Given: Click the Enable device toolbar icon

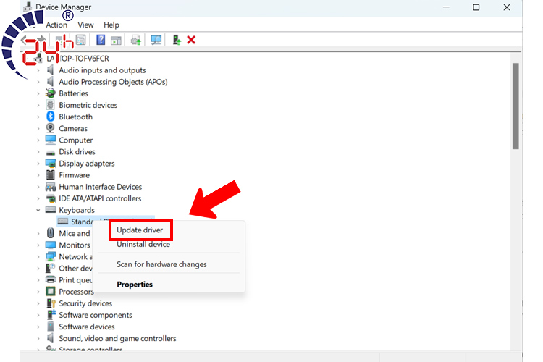Looking at the screenshot, I should point(177,40).
